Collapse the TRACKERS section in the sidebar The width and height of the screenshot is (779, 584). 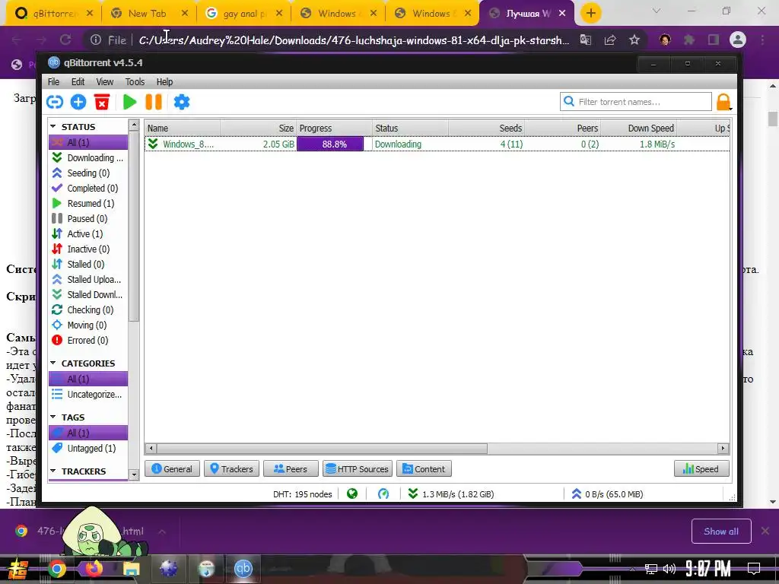click(53, 471)
